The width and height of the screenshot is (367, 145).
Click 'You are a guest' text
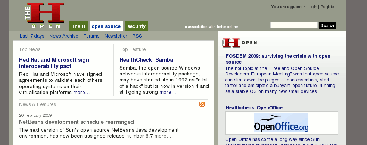pyautogui.click(x=286, y=7)
